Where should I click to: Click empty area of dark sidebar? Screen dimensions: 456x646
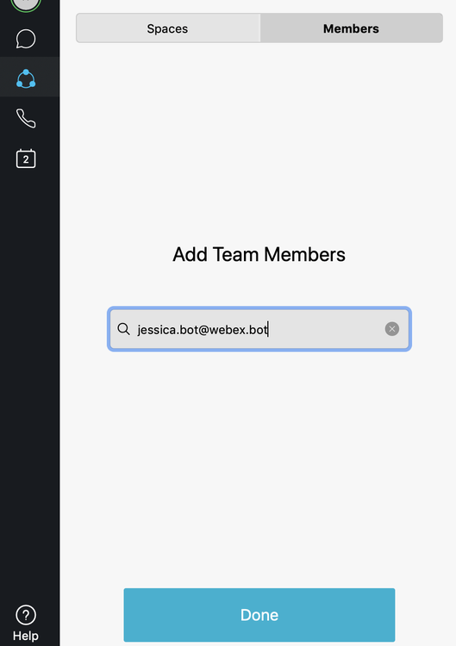coord(29,370)
